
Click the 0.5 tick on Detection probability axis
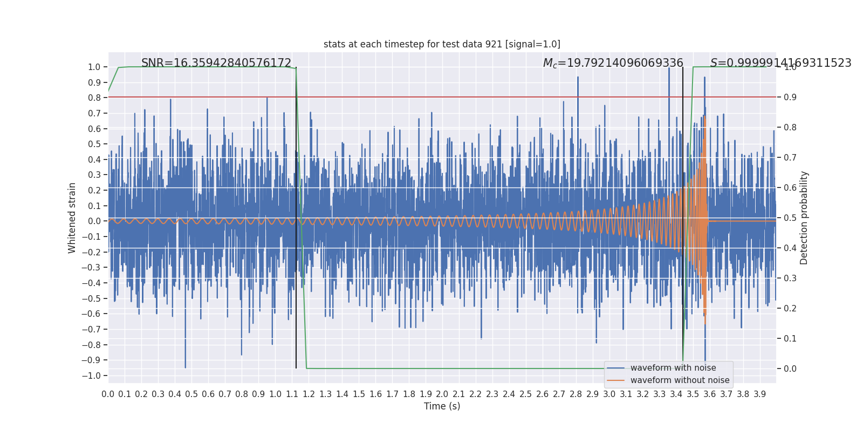pyautogui.click(x=790, y=218)
